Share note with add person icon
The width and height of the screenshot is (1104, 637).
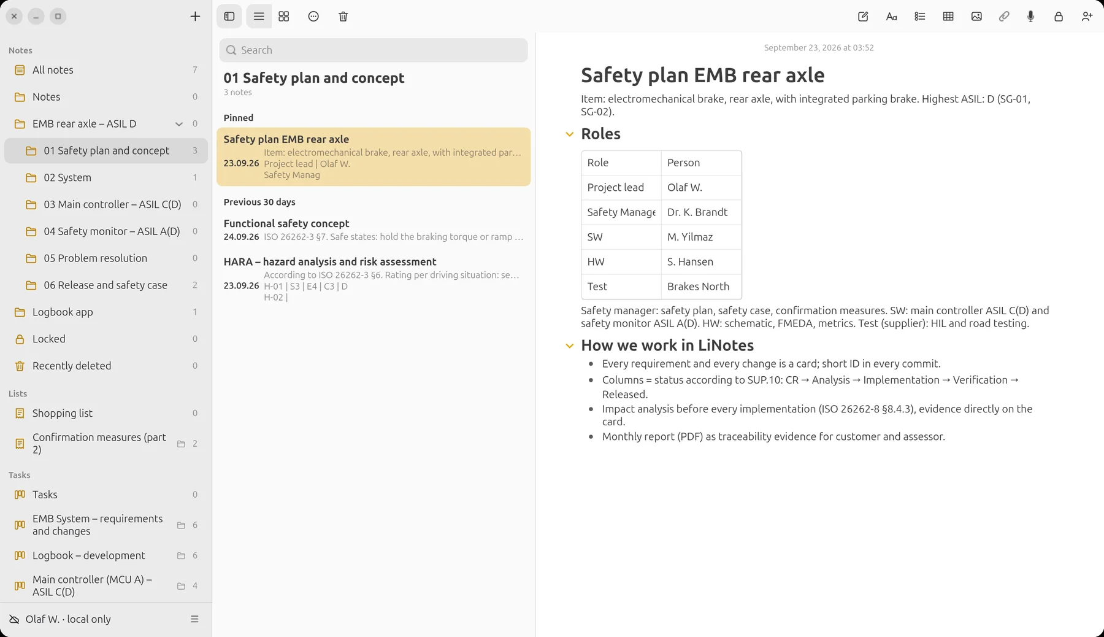point(1087,17)
